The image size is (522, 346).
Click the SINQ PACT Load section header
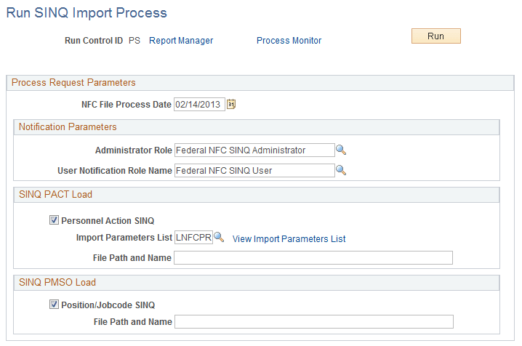point(55,195)
